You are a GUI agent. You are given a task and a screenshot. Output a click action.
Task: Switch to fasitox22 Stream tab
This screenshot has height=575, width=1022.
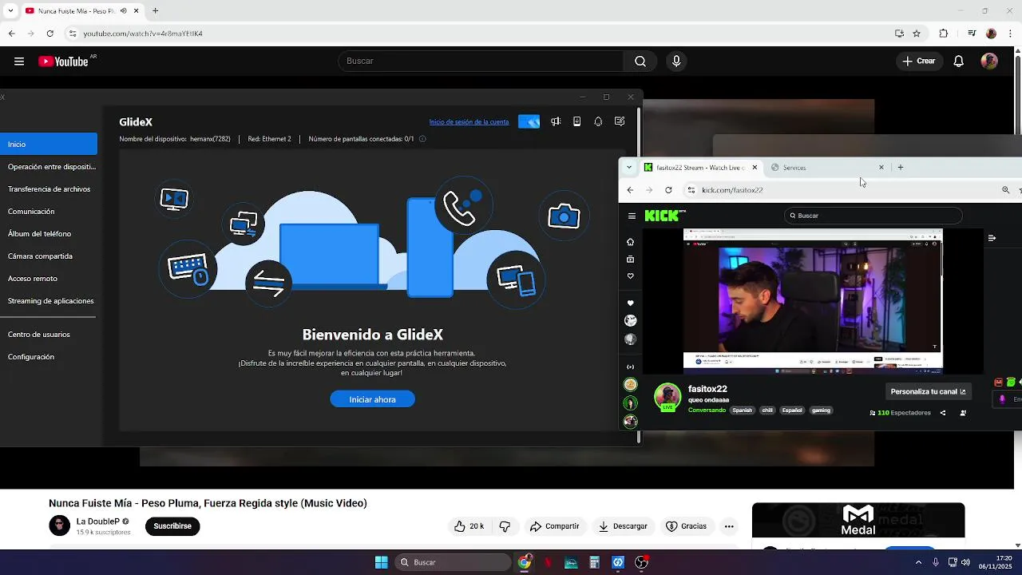(x=701, y=168)
